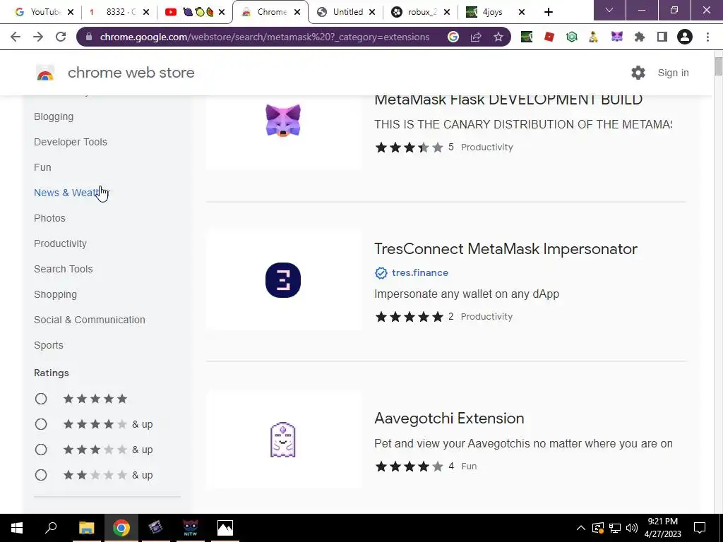Image resolution: width=723 pixels, height=542 pixels.
Task: Open the Photos app on taskbar
Action: coord(225,528)
